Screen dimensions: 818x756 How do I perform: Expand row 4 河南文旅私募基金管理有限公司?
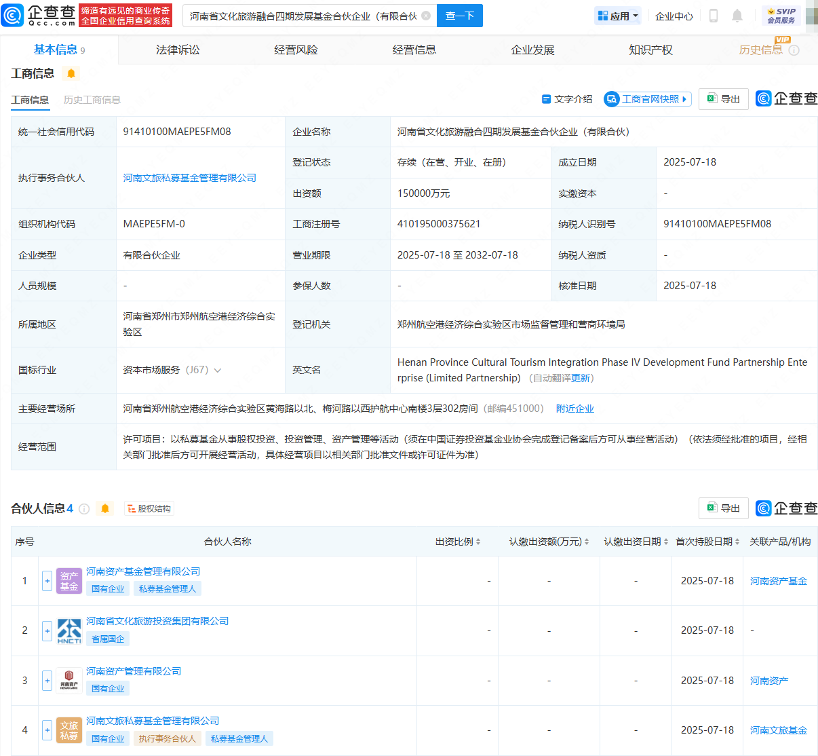47,730
